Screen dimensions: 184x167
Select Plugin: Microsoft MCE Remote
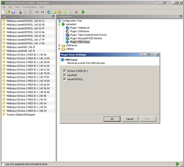[x=86, y=39]
